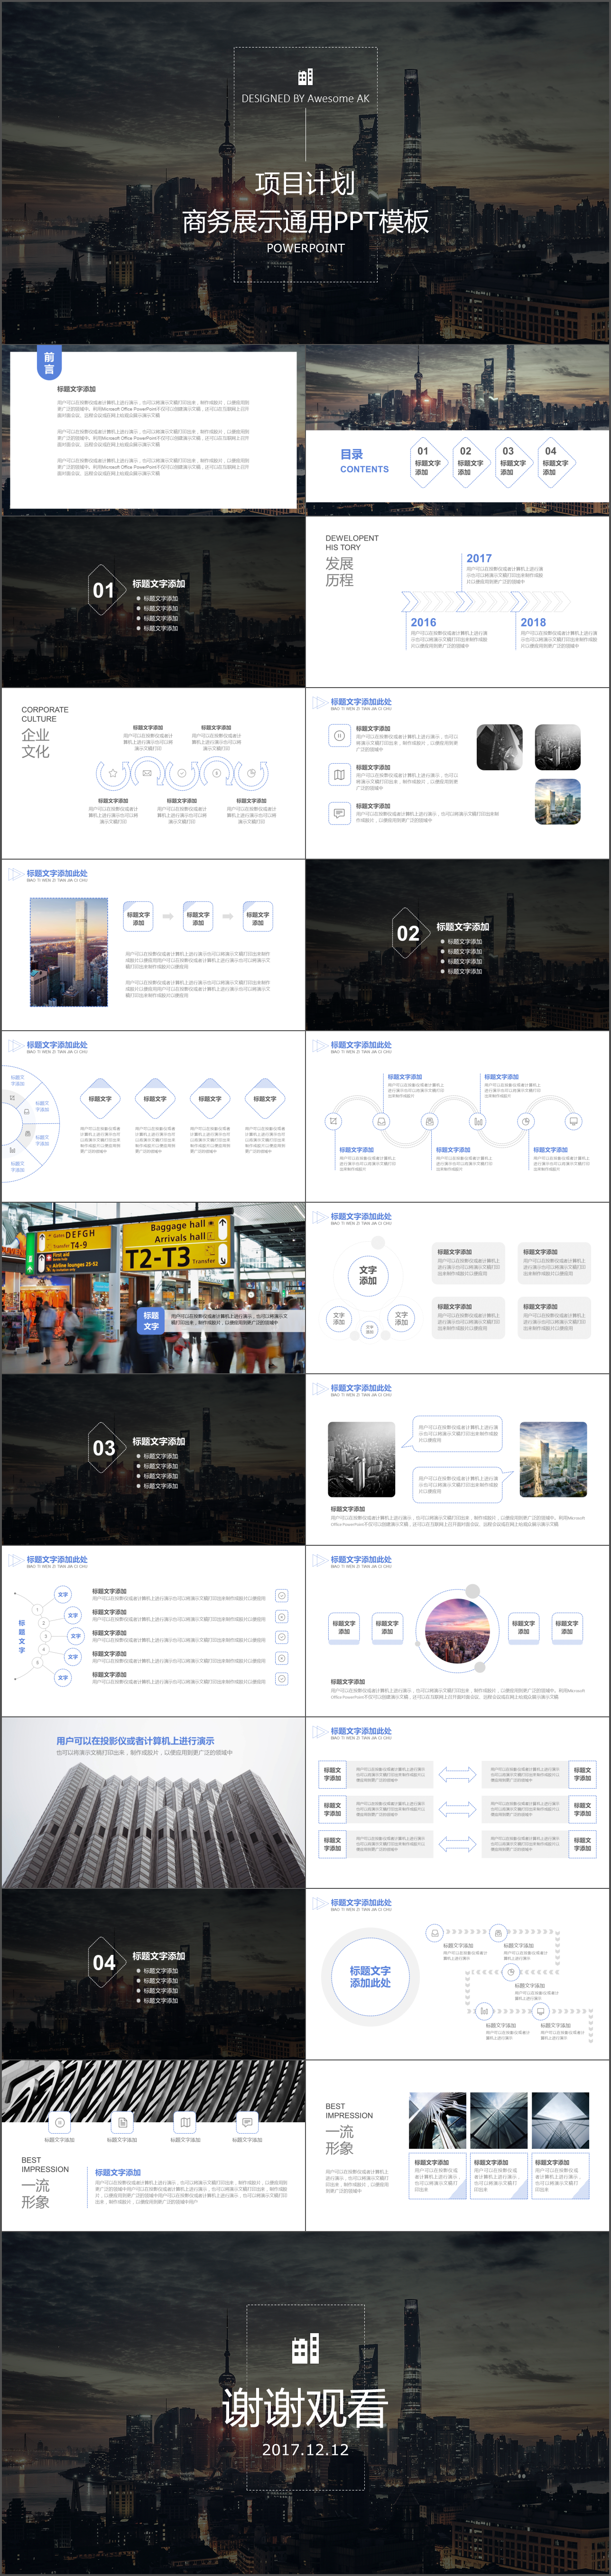The image size is (611, 2576).
Task: Click the building icon above DESIGNED BY Awesome AK
Action: pos(305,77)
